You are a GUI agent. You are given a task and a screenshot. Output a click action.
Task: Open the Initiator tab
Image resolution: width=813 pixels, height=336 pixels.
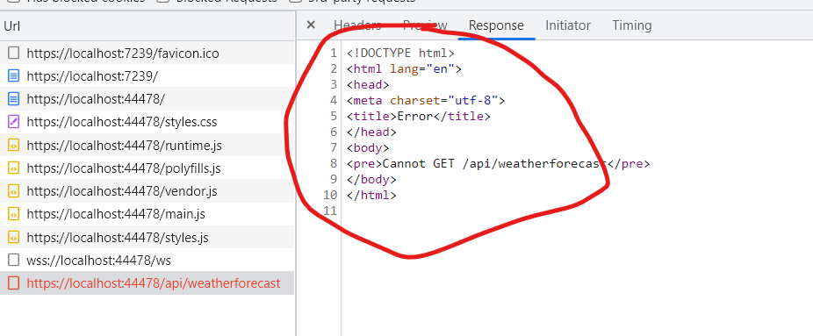coord(568,25)
